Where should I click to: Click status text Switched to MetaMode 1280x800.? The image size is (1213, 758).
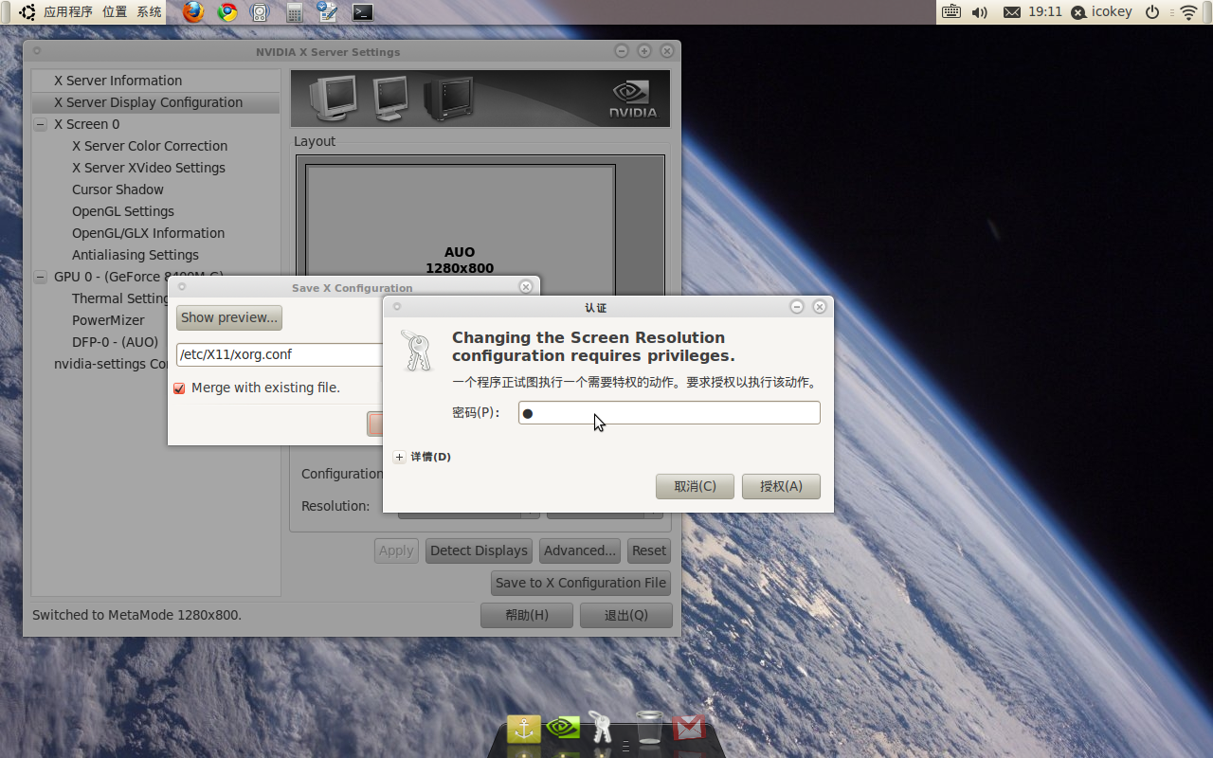(137, 615)
